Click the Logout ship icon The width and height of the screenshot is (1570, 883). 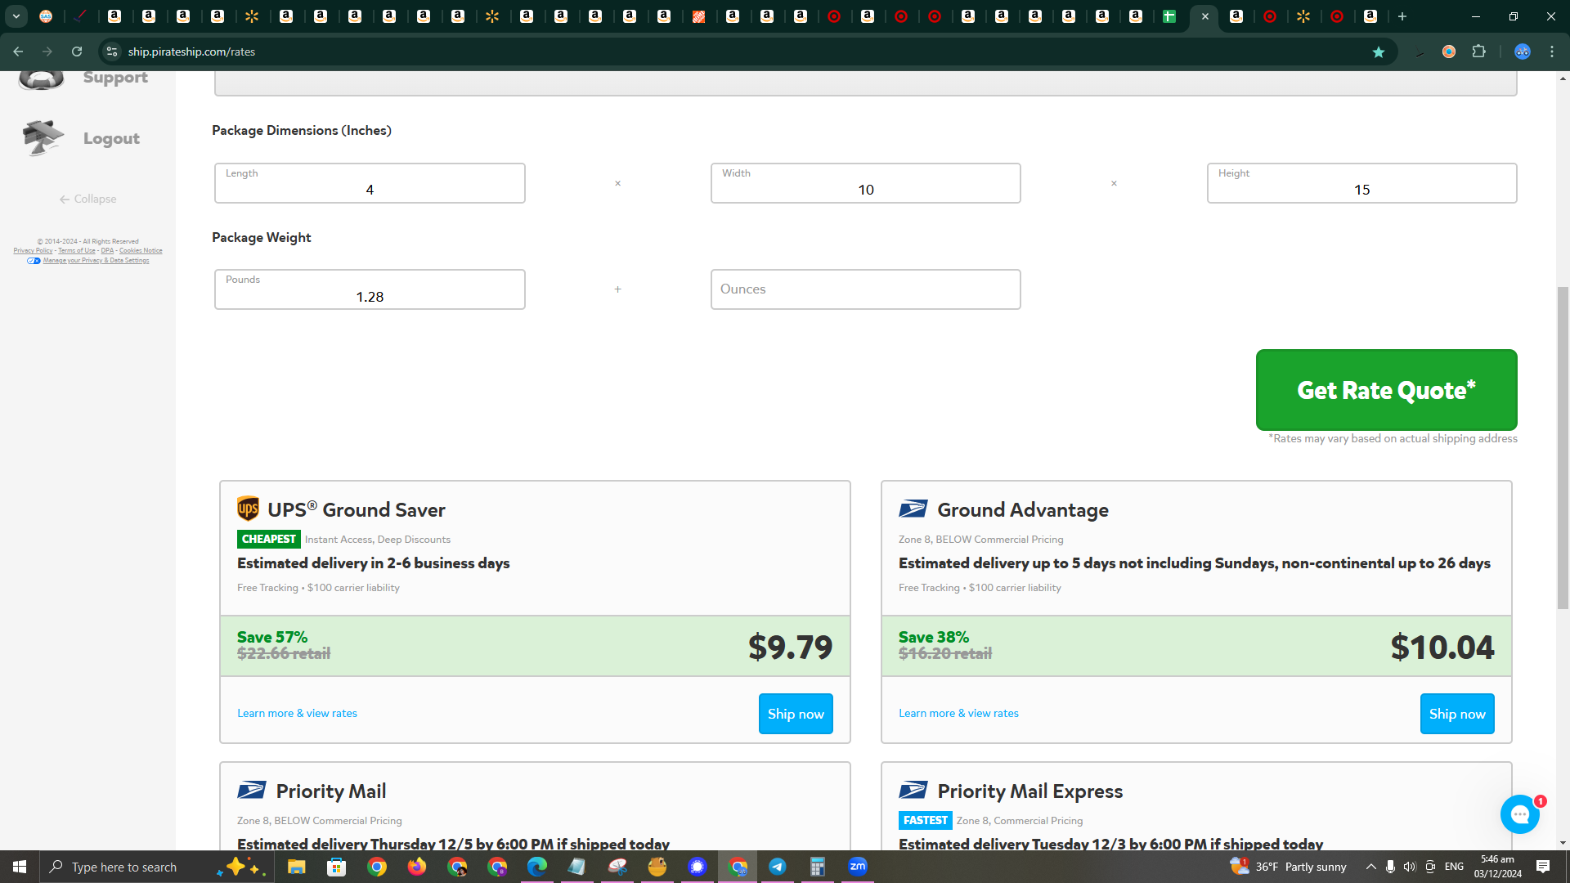tap(43, 137)
